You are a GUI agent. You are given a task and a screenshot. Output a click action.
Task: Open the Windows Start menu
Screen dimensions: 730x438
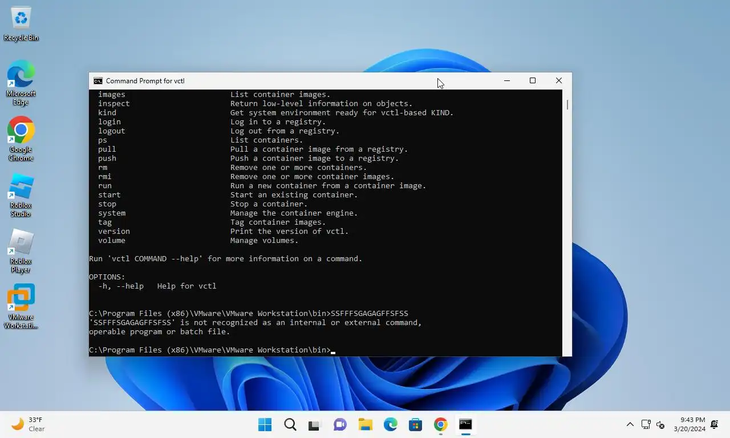tap(265, 424)
